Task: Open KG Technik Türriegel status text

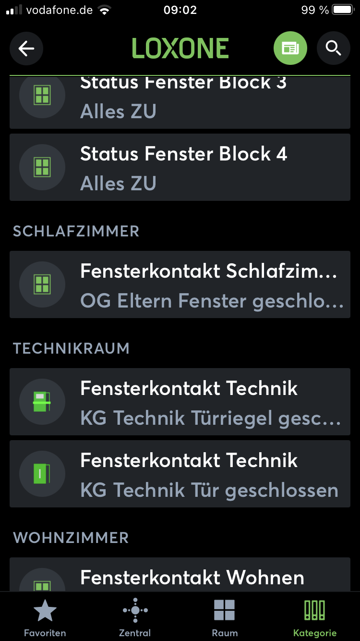Action: 210,418
